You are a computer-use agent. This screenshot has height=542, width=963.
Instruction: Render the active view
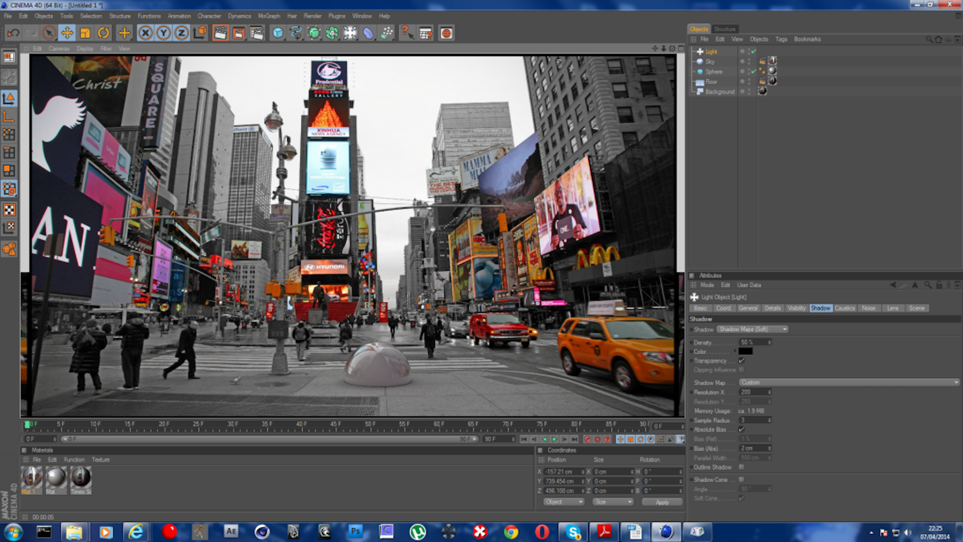coord(220,33)
